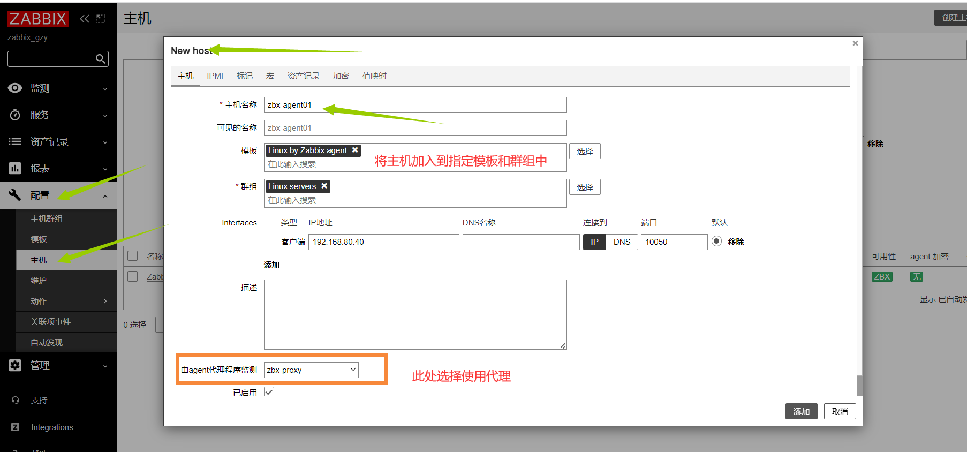Image resolution: width=967 pixels, height=452 pixels.
Task: Click the DNS name input field
Action: tap(521, 242)
